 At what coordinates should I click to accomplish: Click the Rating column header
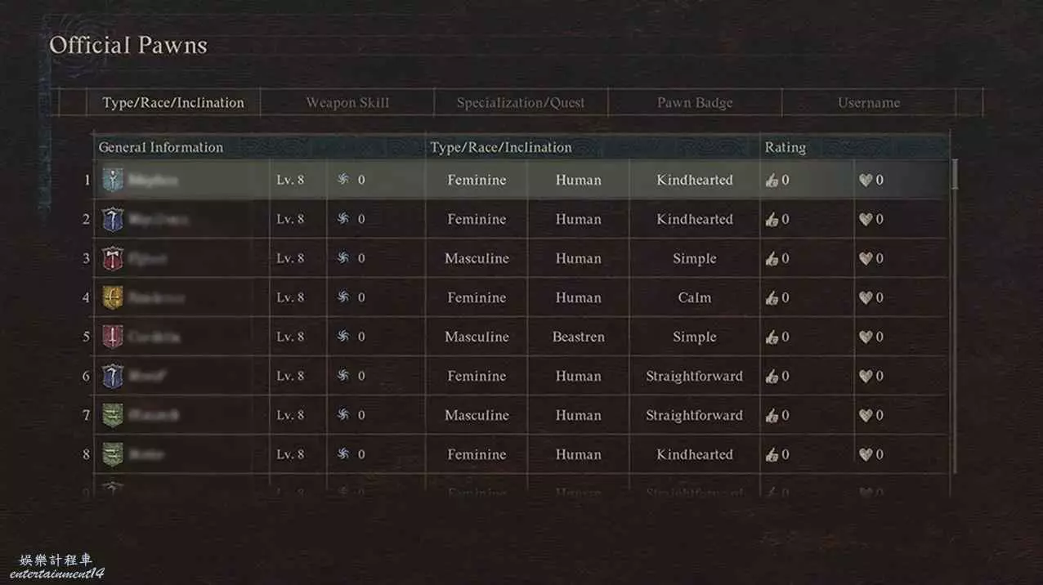click(785, 148)
